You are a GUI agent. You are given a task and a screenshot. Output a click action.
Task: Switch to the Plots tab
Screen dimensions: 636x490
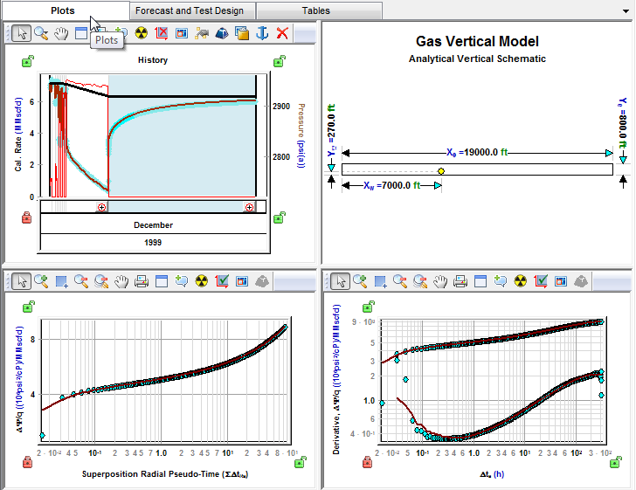click(x=63, y=10)
